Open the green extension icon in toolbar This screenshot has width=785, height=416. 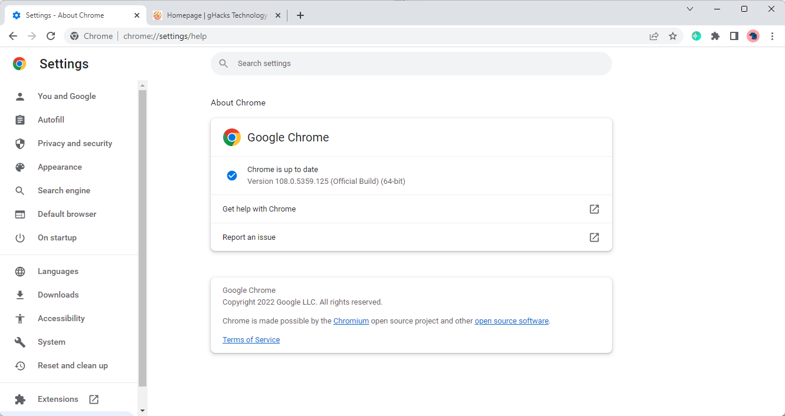click(x=696, y=36)
